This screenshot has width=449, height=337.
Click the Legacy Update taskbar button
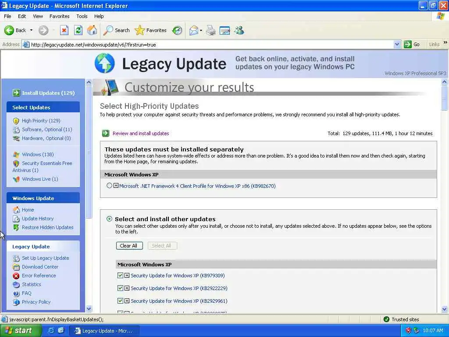pos(104,331)
